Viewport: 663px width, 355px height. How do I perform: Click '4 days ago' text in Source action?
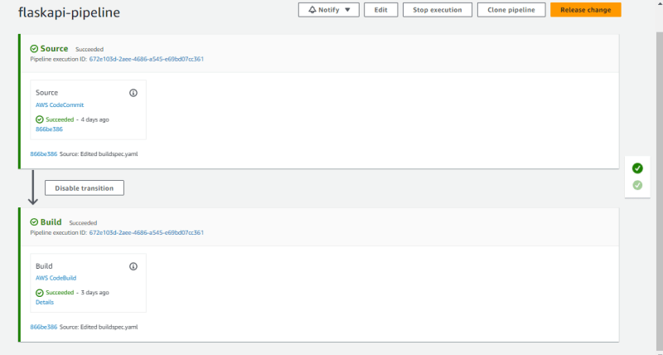(x=94, y=119)
